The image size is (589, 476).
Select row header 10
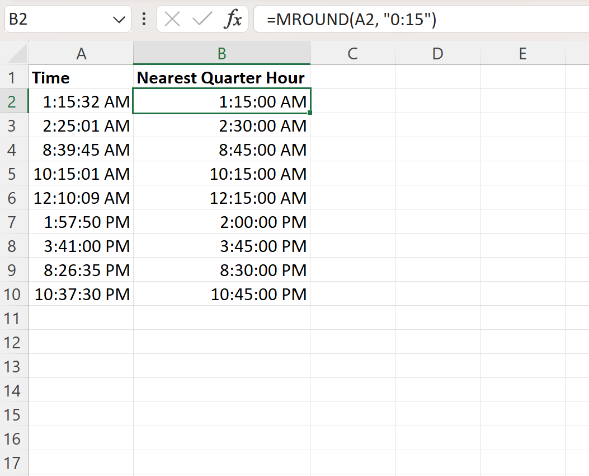point(14,294)
